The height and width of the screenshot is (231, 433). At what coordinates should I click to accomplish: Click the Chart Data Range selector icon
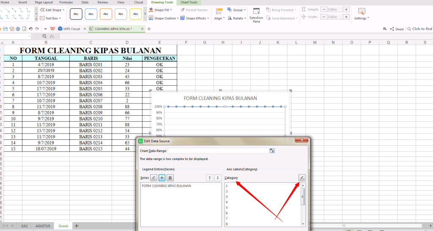tap(272, 151)
